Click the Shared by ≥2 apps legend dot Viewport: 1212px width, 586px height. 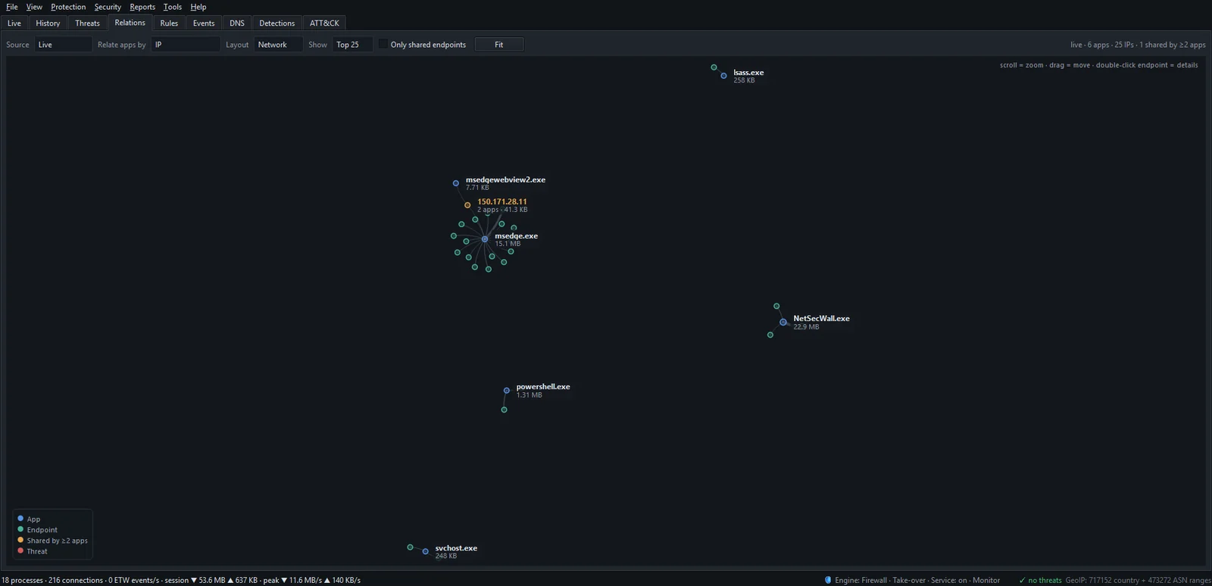20,540
